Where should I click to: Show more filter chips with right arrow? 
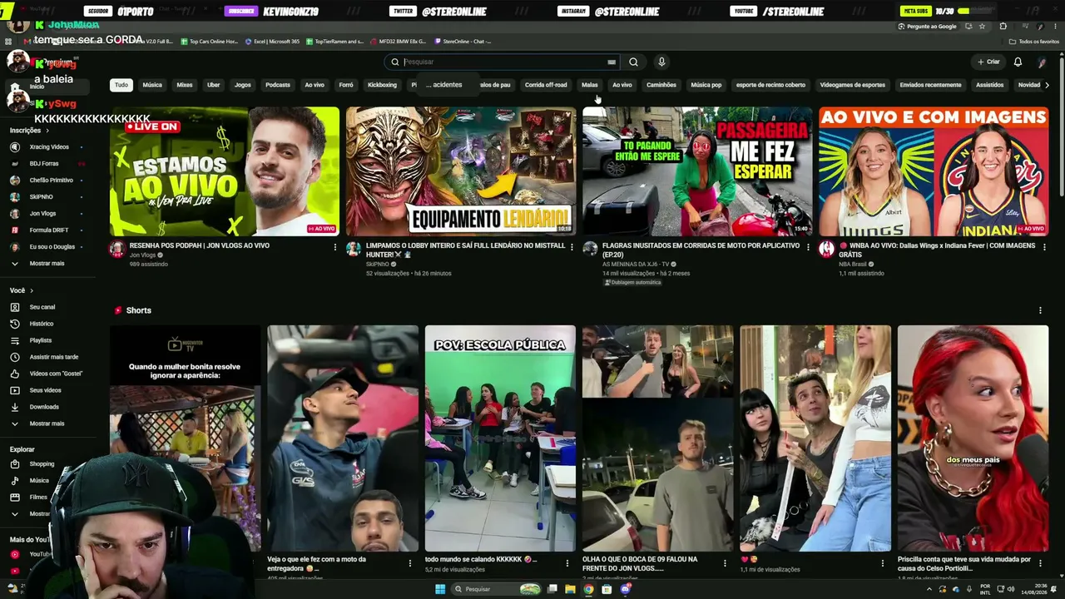[1047, 85]
